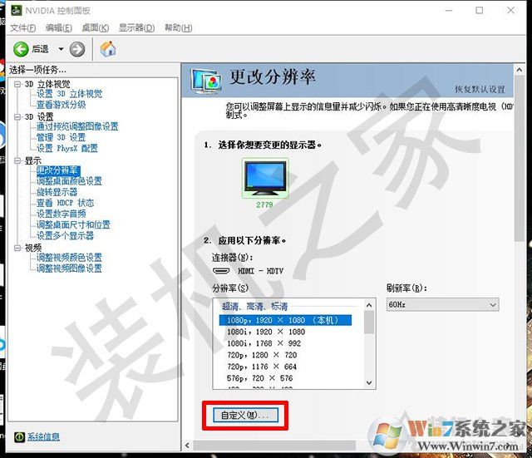The width and height of the screenshot is (532, 458).
Task: Open the 帮助(H) menu
Action: coord(178,27)
